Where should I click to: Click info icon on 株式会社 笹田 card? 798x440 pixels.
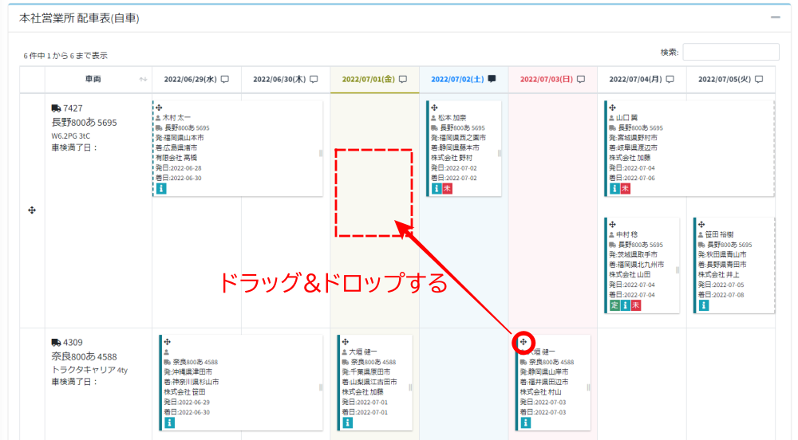pyautogui.click(x=169, y=422)
